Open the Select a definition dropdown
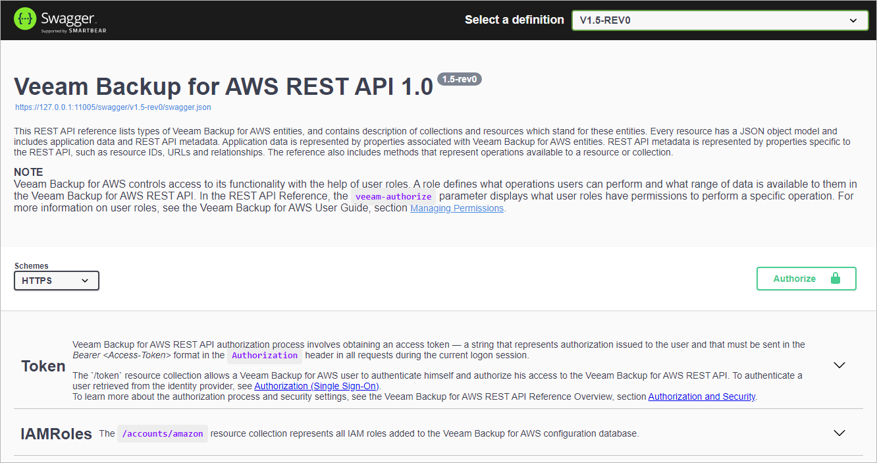Image resolution: width=877 pixels, height=463 pixels. point(719,20)
